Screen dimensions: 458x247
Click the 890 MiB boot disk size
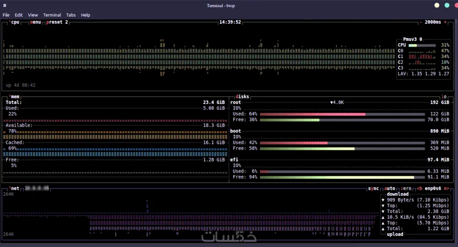pyautogui.click(x=440, y=131)
